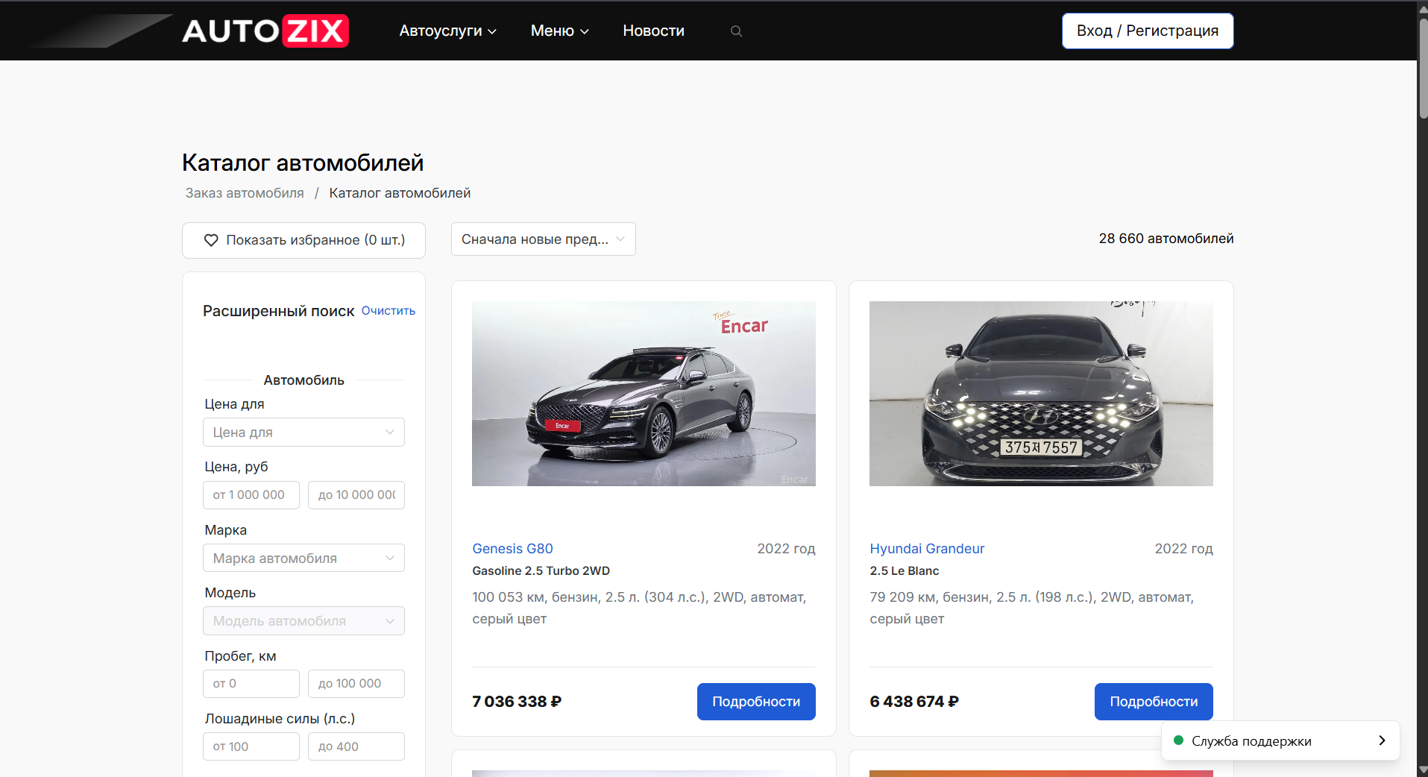
Task: Open the Hyundai Grandeur car photo
Action: 1041,394
